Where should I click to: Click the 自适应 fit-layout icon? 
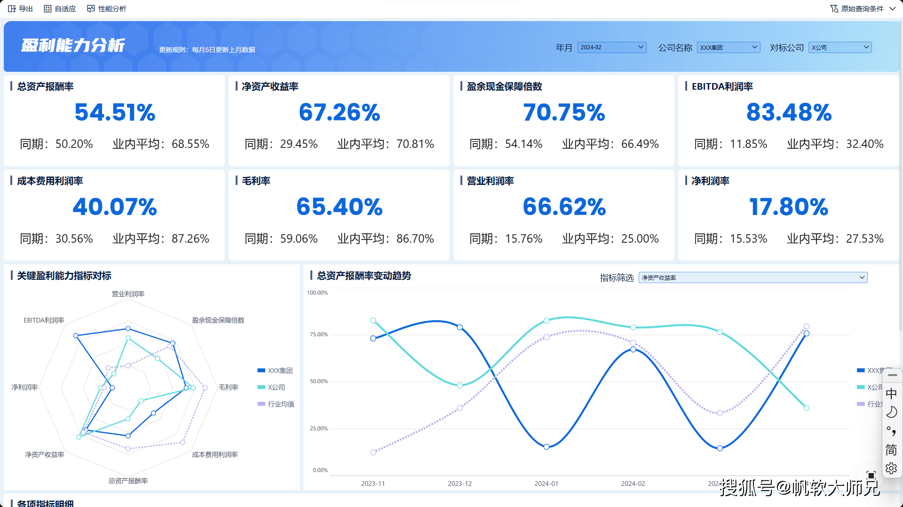(48, 8)
